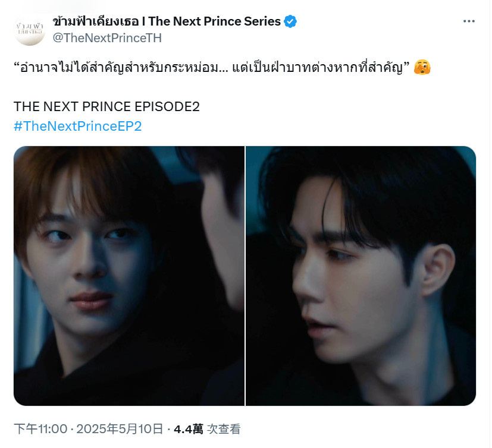The image size is (492, 448).
Task: Open the three-dot more options menu
Action: coord(469,21)
